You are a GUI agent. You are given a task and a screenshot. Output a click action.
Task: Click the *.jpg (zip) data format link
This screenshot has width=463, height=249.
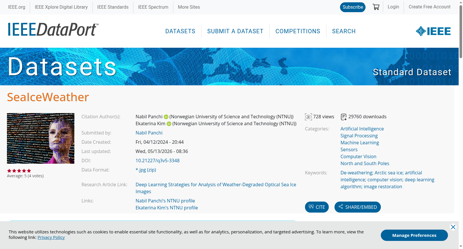point(146,170)
